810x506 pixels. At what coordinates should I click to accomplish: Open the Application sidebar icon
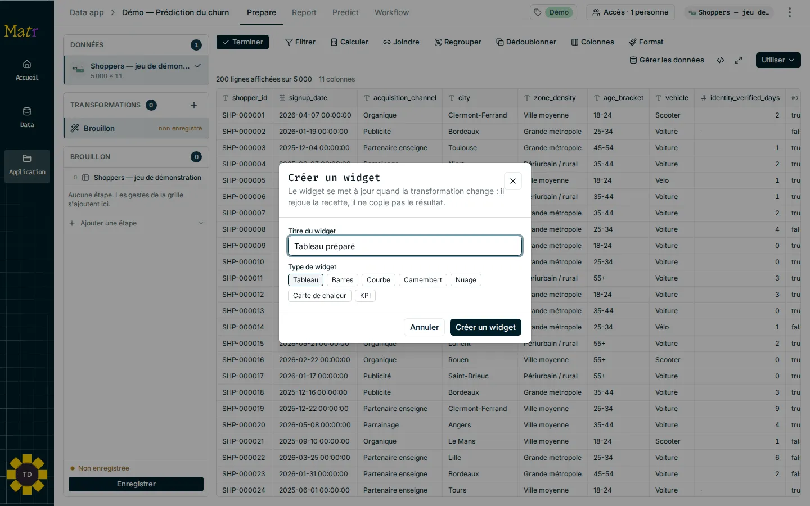click(27, 166)
